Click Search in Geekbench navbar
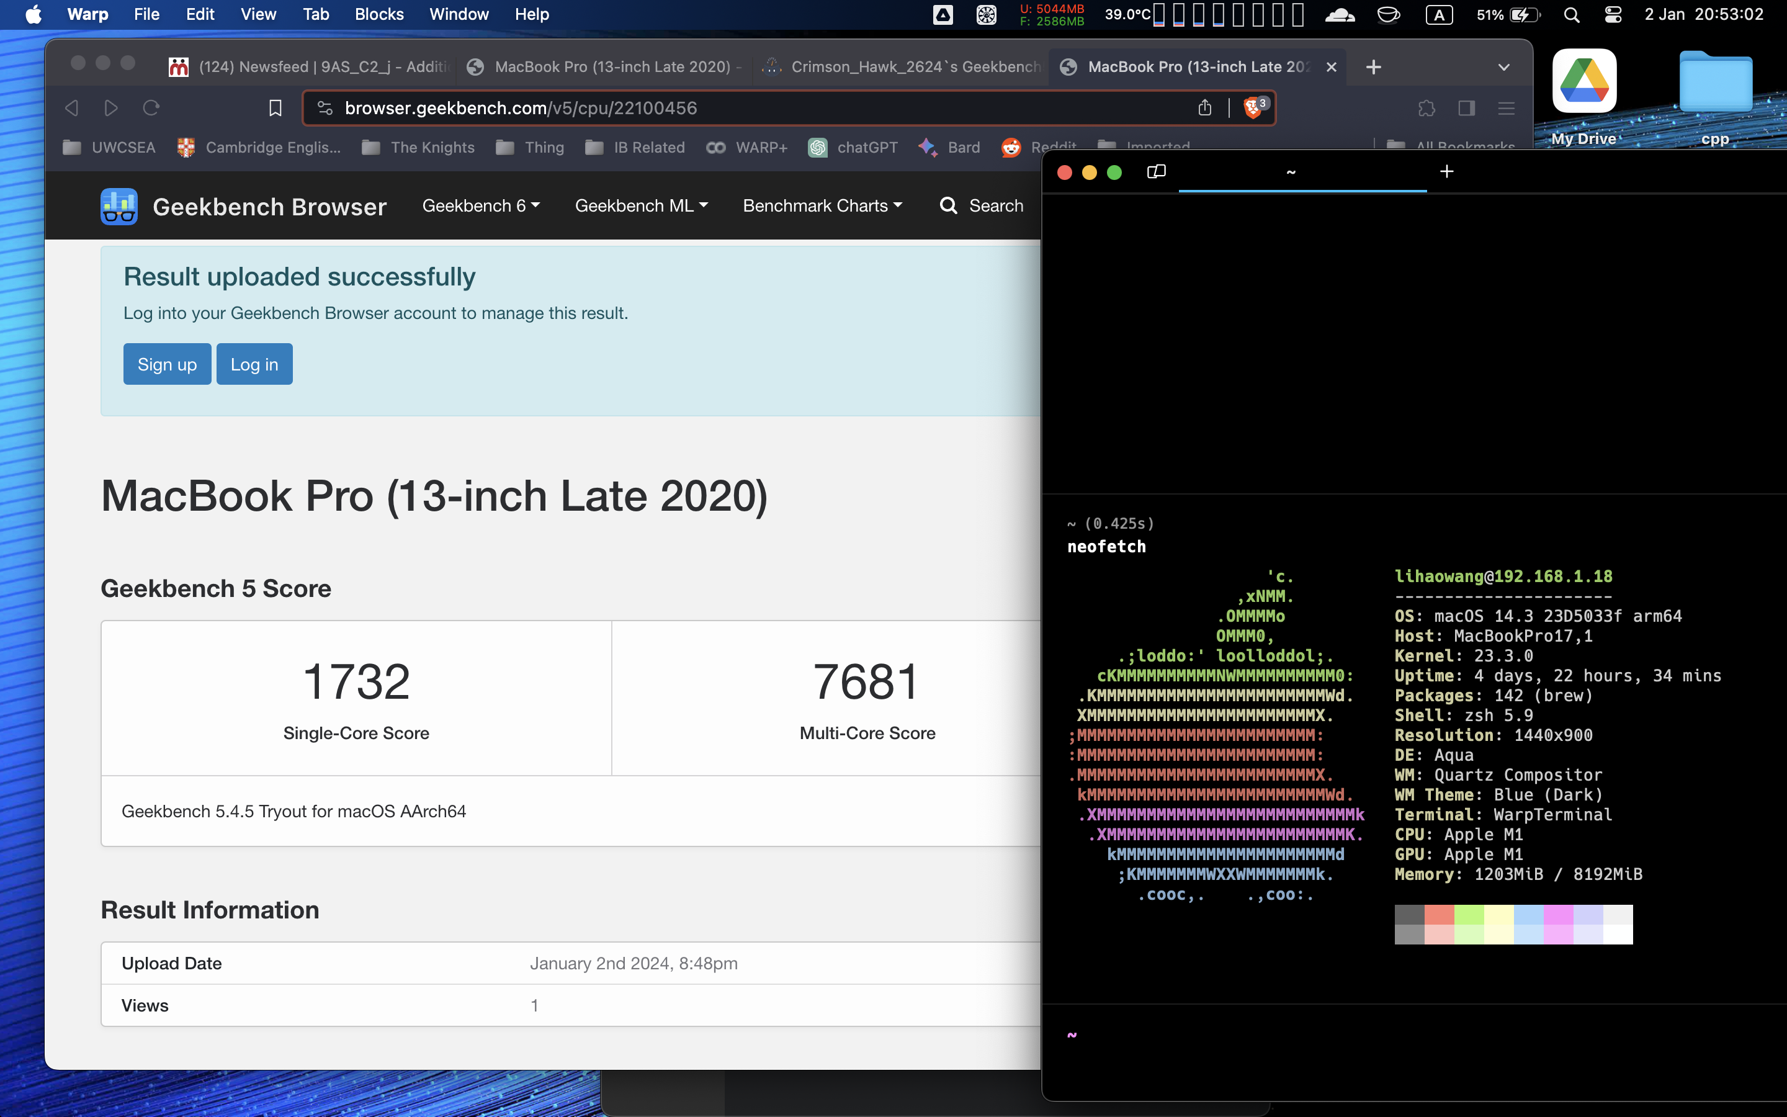This screenshot has height=1117, width=1787. coord(982,206)
